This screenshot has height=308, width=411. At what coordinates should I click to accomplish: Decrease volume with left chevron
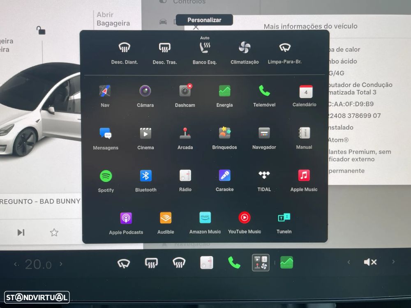[349, 262]
